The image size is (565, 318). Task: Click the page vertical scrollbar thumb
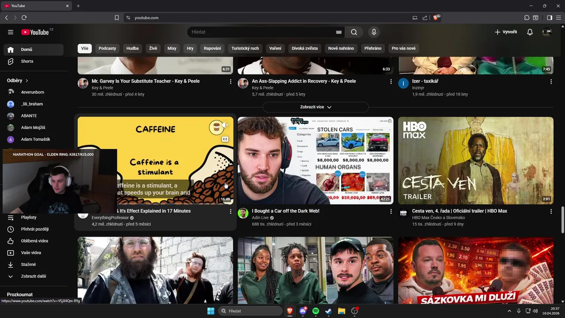tap(562, 220)
